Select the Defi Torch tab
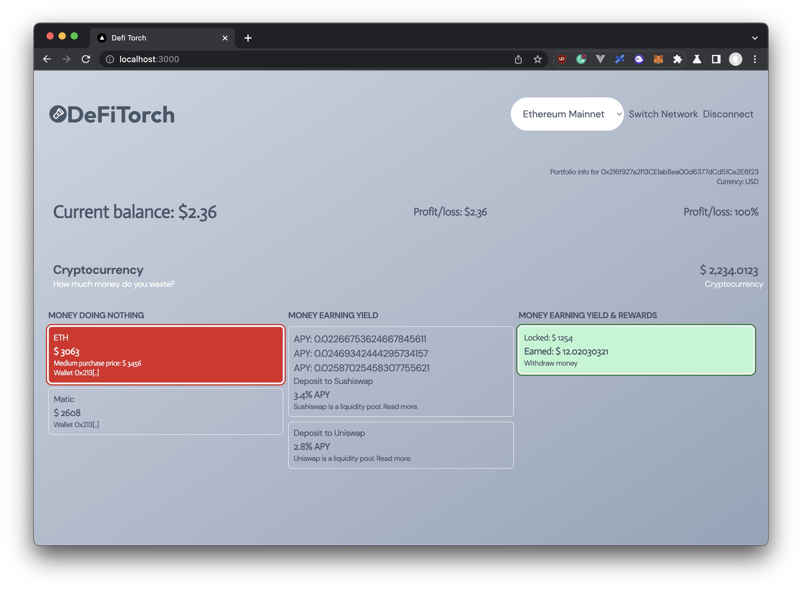This screenshot has height=590, width=802. point(163,38)
